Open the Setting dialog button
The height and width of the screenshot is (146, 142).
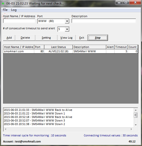click(x=46, y=38)
